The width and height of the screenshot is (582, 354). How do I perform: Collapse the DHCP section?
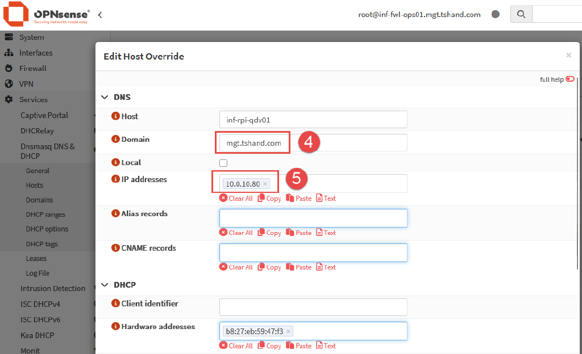(105, 284)
